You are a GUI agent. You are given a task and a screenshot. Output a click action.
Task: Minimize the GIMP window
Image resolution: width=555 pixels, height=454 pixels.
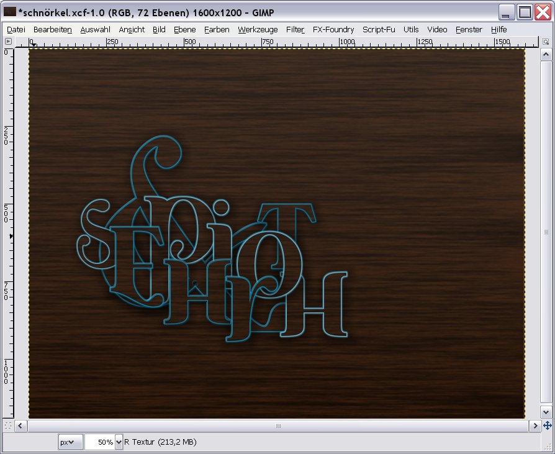pyautogui.click(x=507, y=12)
